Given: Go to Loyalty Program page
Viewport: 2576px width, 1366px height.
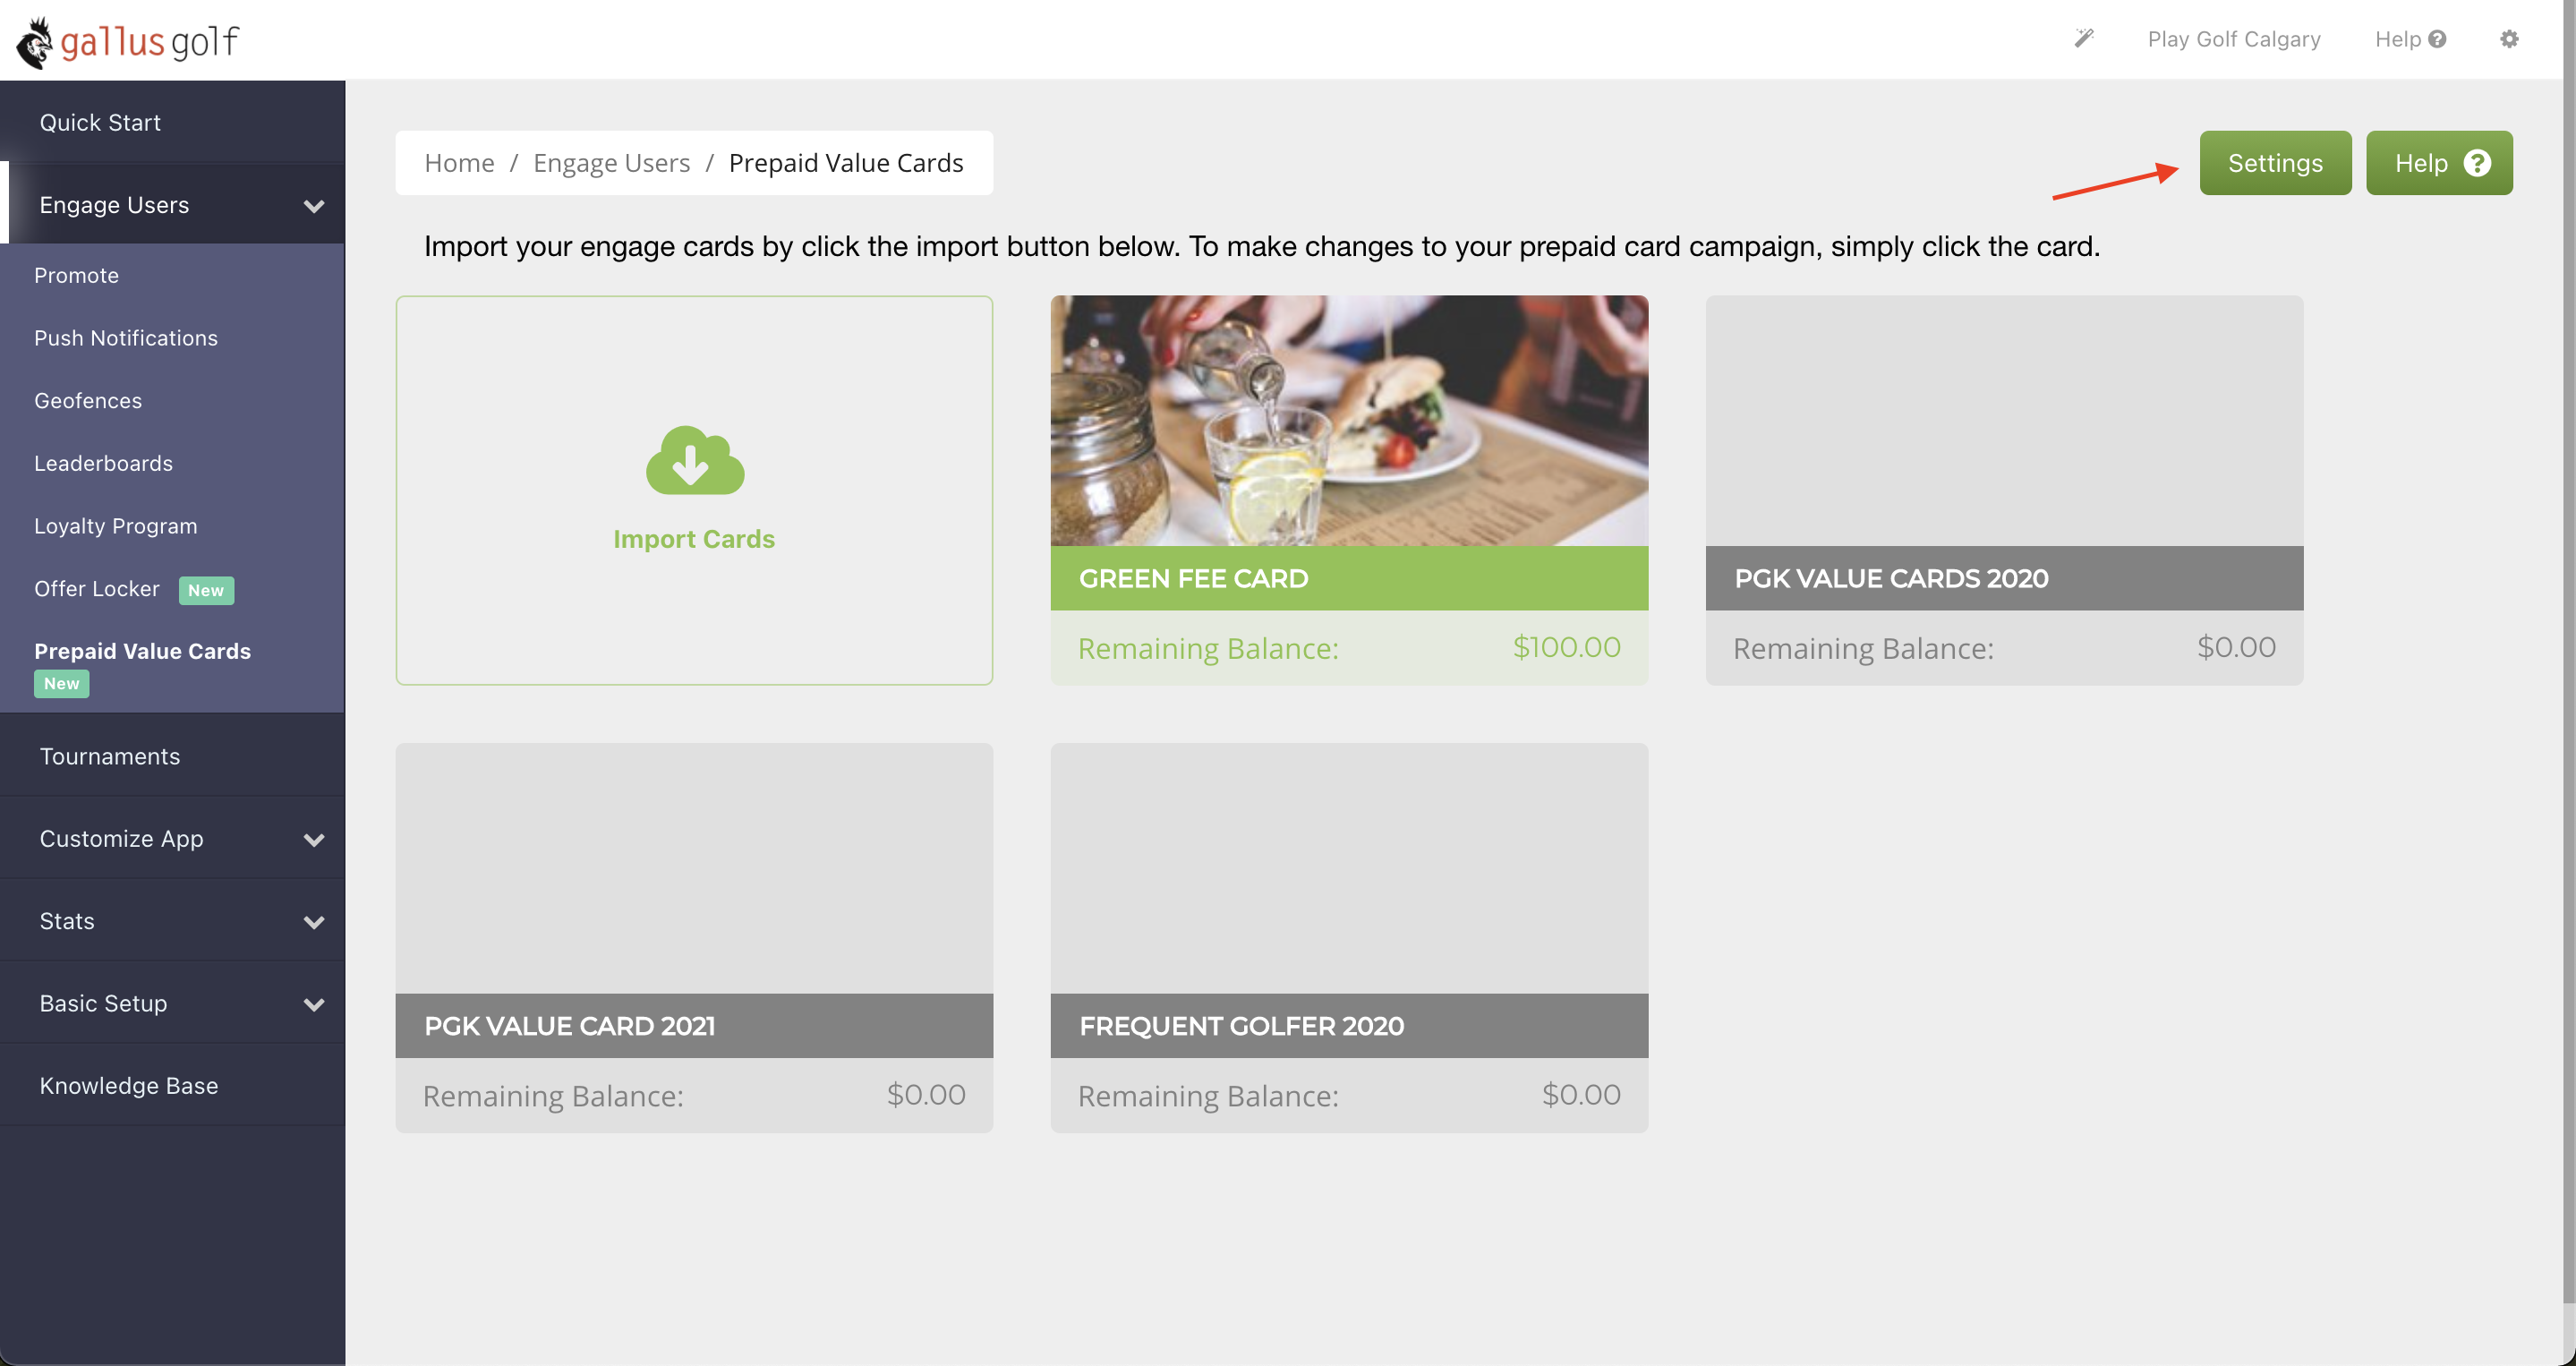Looking at the screenshot, I should 115,526.
